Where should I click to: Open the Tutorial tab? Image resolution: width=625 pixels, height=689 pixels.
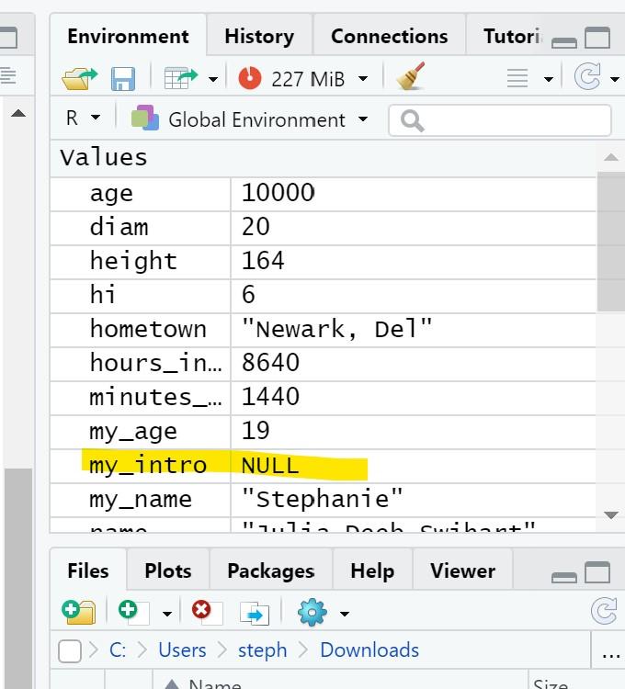click(x=513, y=36)
